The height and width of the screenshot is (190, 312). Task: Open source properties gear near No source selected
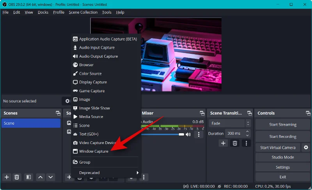[x=67, y=101]
